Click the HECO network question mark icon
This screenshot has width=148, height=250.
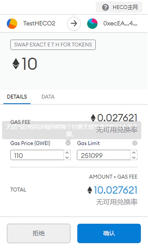(105, 7)
